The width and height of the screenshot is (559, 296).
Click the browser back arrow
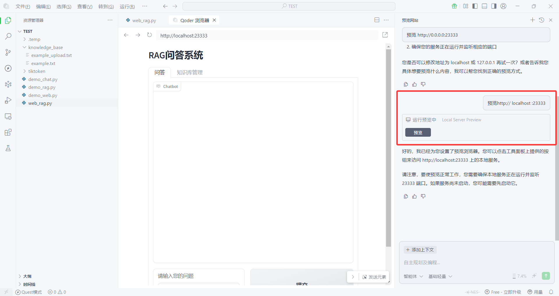pyautogui.click(x=126, y=35)
